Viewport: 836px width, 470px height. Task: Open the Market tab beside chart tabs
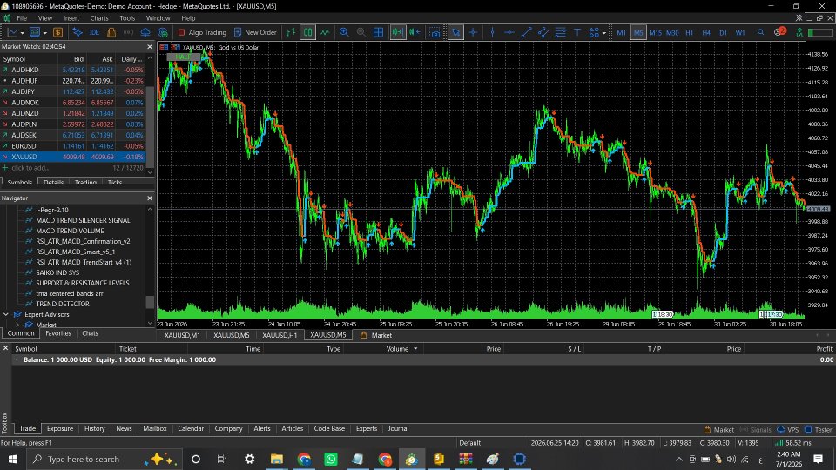376,335
